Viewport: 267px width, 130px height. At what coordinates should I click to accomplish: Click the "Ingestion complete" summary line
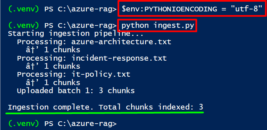coord(105,107)
